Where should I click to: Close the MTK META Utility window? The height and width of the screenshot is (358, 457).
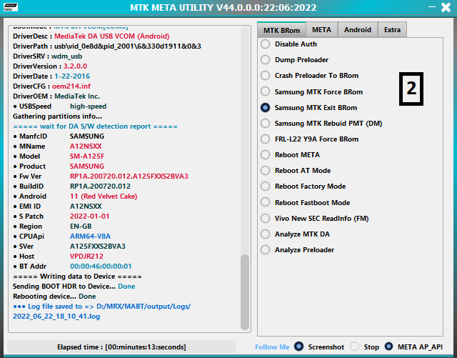446,7
